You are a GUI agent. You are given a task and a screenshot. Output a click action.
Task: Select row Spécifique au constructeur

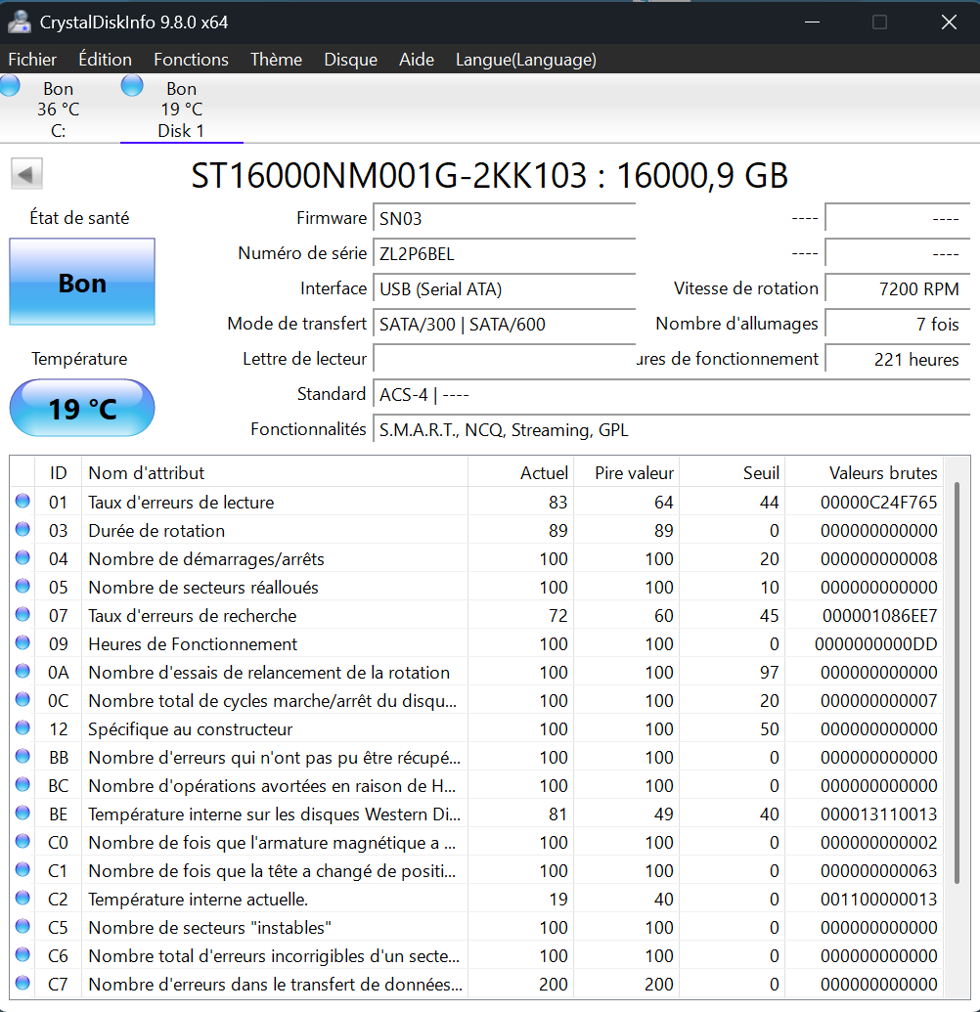(x=476, y=728)
